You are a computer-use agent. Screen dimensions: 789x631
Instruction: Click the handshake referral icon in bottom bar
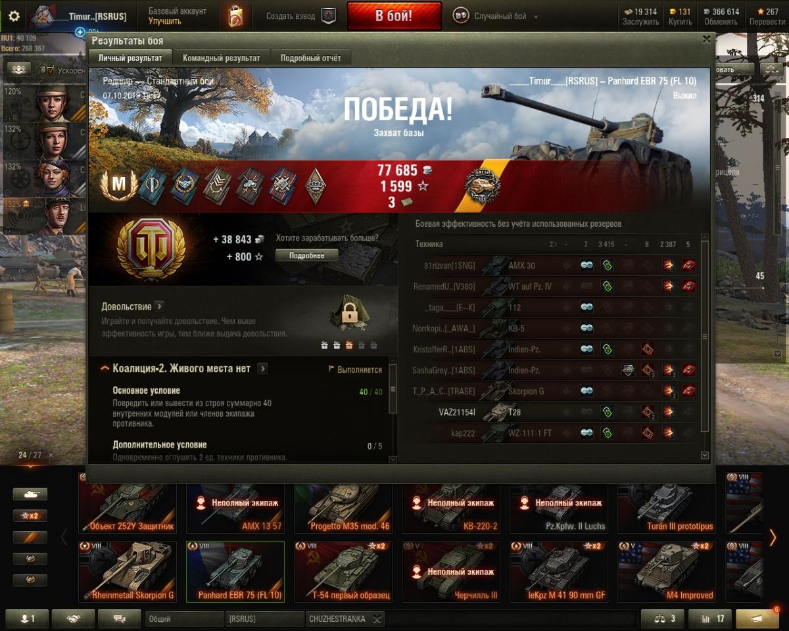73,619
